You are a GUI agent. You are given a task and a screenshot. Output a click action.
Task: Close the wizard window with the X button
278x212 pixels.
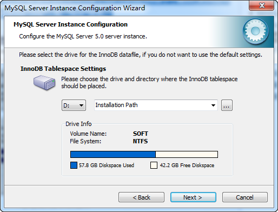click(262, 5)
